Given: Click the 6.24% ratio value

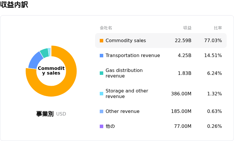Looking at the screenshot, I should click(215, 73).
